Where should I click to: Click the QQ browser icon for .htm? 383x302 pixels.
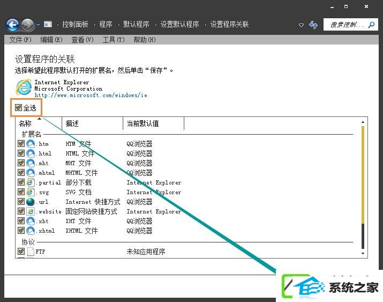click(31, 144)
